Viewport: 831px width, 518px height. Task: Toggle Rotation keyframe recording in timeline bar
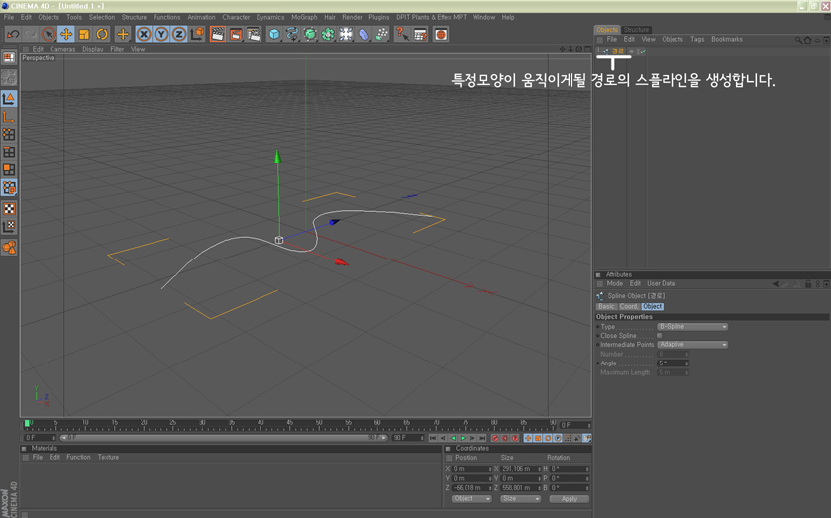pos(548,438)
